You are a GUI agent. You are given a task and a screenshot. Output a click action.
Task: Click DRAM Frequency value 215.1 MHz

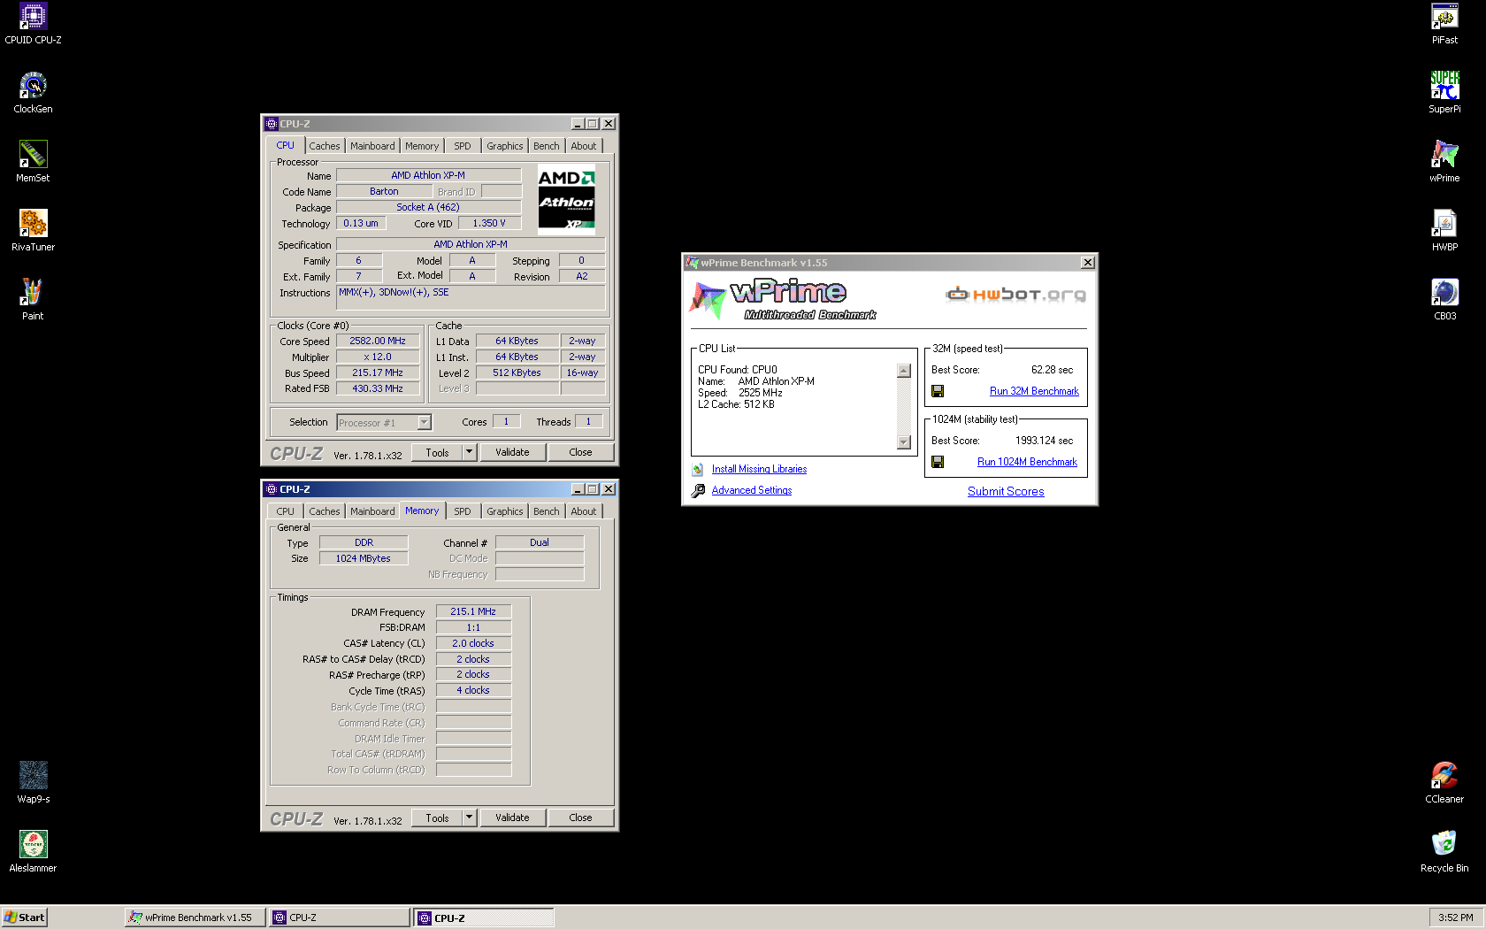(x=473, y=611)
